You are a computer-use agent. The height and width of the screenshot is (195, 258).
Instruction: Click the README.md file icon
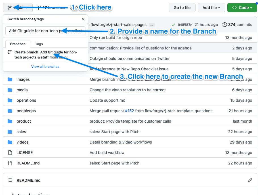pyautogui.click(x=10, y=163)
